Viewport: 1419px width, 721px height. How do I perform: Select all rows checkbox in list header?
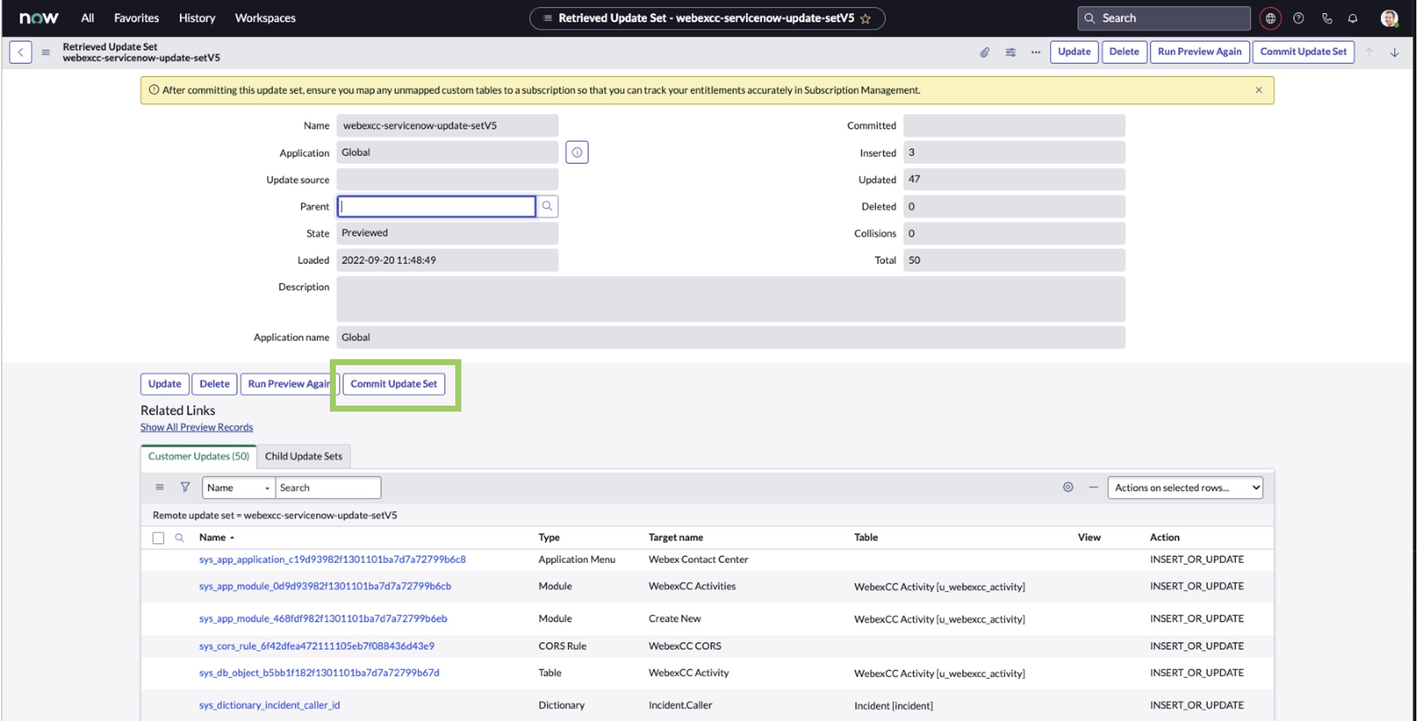pyautogui.click(x=158, y=538)
